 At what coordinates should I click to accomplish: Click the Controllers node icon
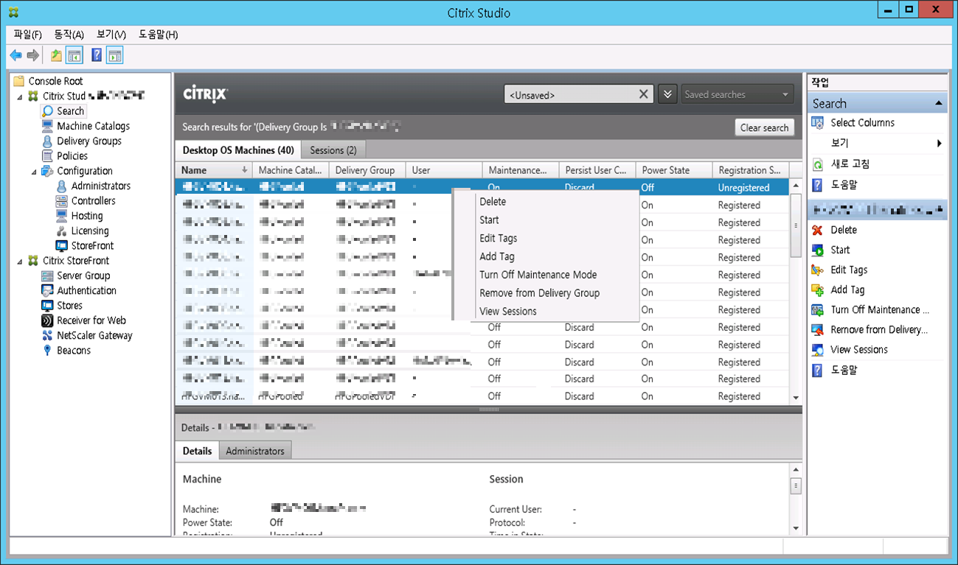(62, 201)
